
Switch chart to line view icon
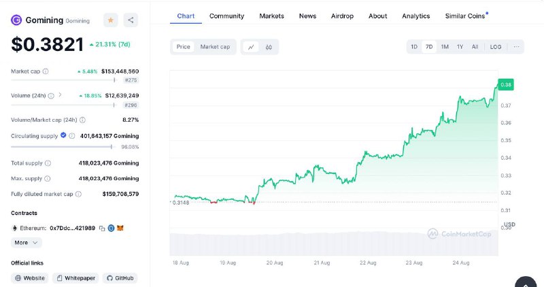pos(251,47)
